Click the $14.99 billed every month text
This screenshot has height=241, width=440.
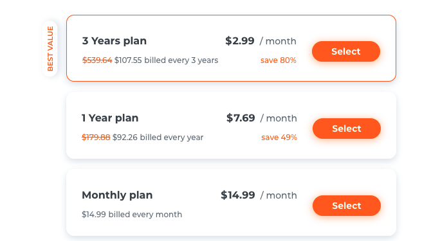coord(132,215)
